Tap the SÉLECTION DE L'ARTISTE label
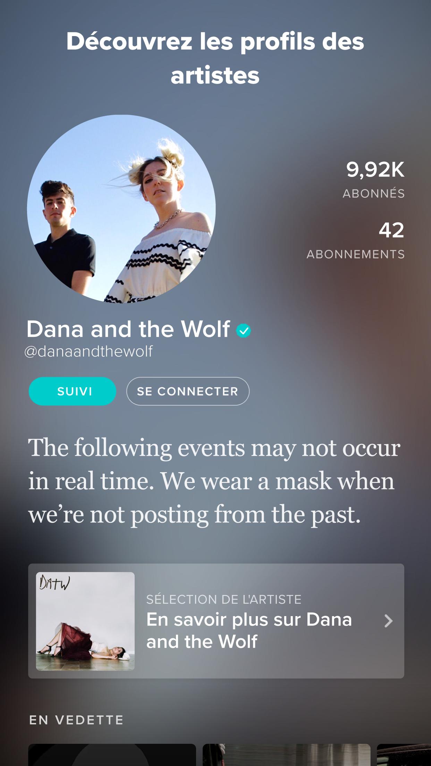This screenshot has height=766, width=431. tap(224, 599)
